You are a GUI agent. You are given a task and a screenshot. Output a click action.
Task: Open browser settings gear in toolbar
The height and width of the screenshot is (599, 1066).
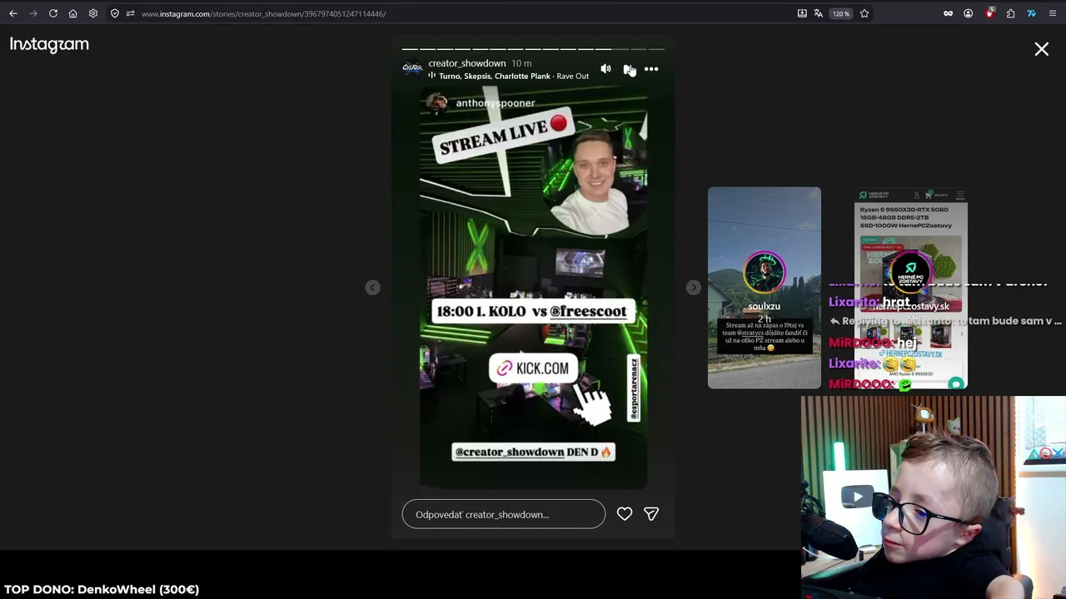[x=92, y=13]
